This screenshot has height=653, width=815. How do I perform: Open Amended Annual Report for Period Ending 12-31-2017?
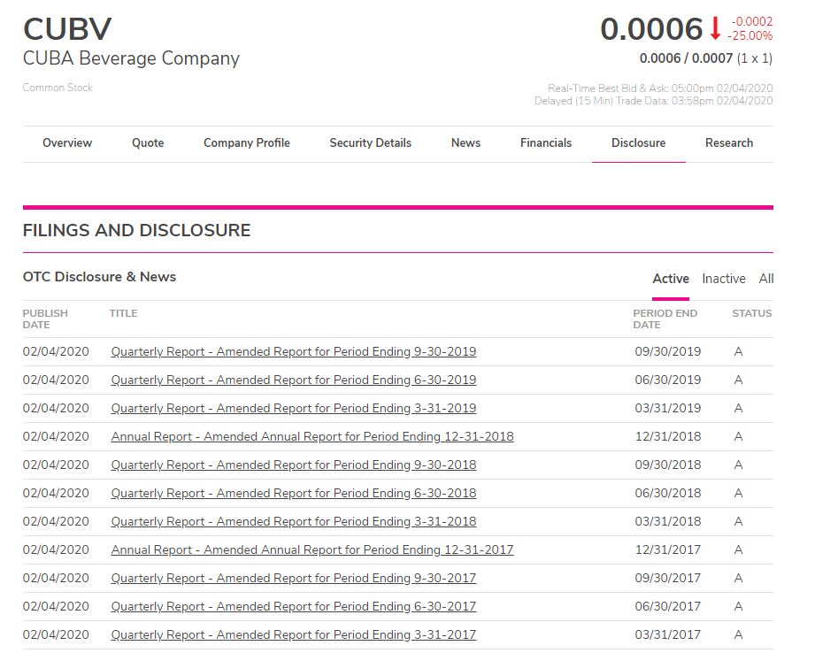pos(312,549)
